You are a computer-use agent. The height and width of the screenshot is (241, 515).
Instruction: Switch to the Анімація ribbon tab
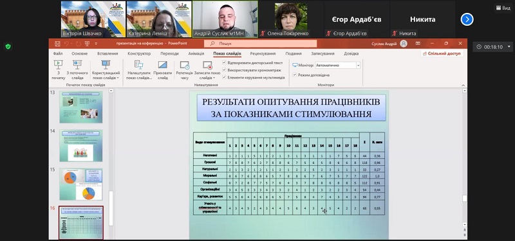tap(196, 53)
